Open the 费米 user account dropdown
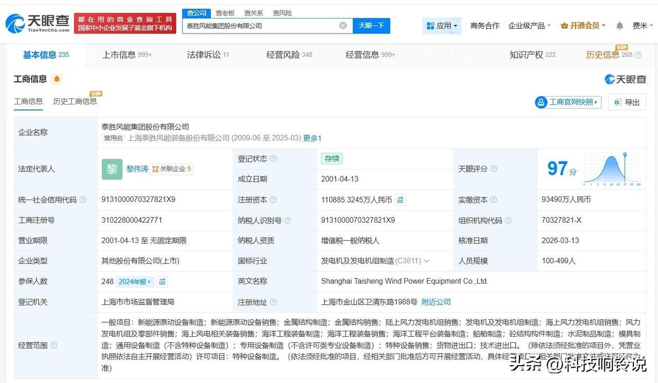Viewport: 658px width, 383px height. 643,26
